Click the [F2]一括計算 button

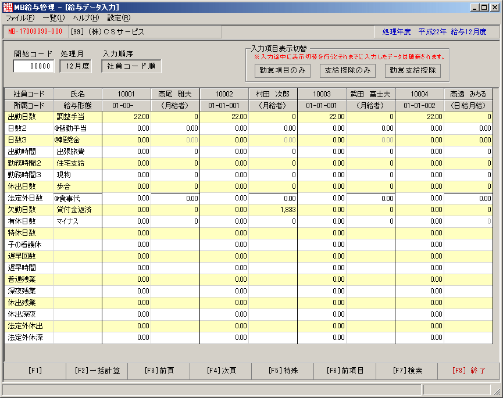coord(97,371)
